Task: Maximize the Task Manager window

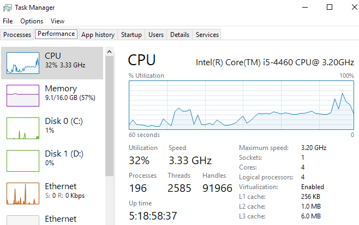Action: (330, 7)
